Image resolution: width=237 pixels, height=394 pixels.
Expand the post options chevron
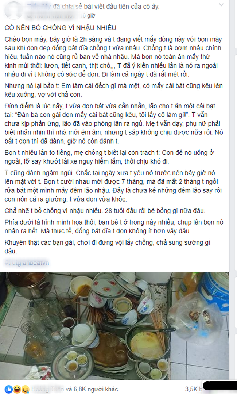coord(221,5)
